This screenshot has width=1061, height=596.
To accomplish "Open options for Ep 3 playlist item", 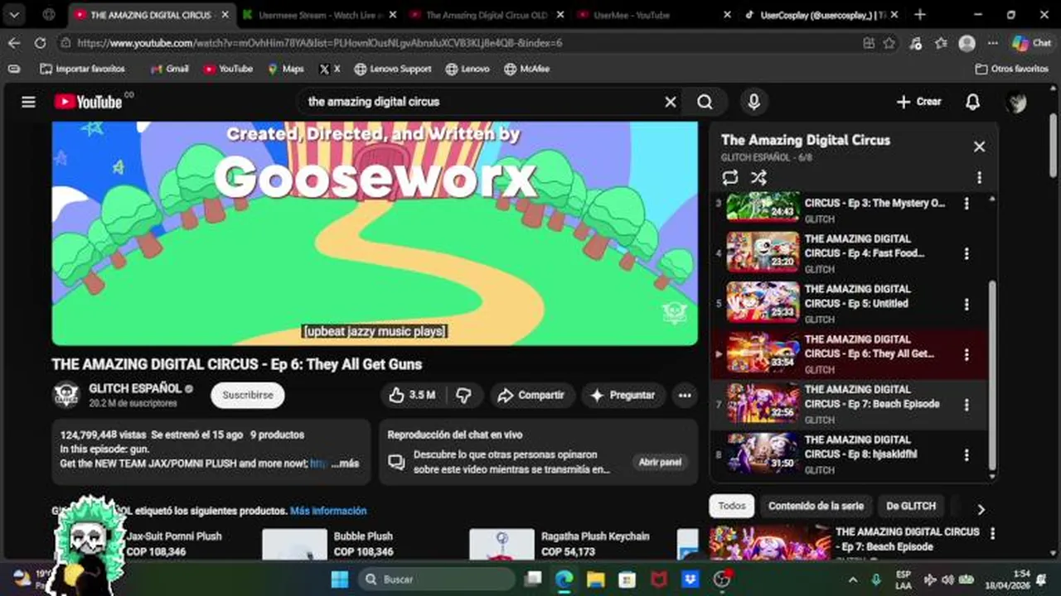I will coord(967,204).
